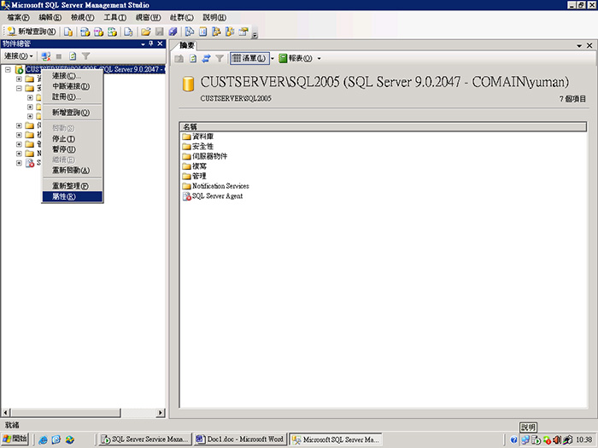Toggle the Object Explorer auto-hide pin
The width and height of the screenshot is (598, 448).
coord(151,44)
